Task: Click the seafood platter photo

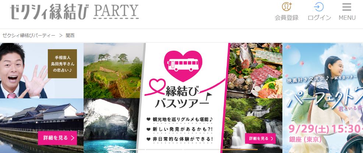Action: coord(254,70)
